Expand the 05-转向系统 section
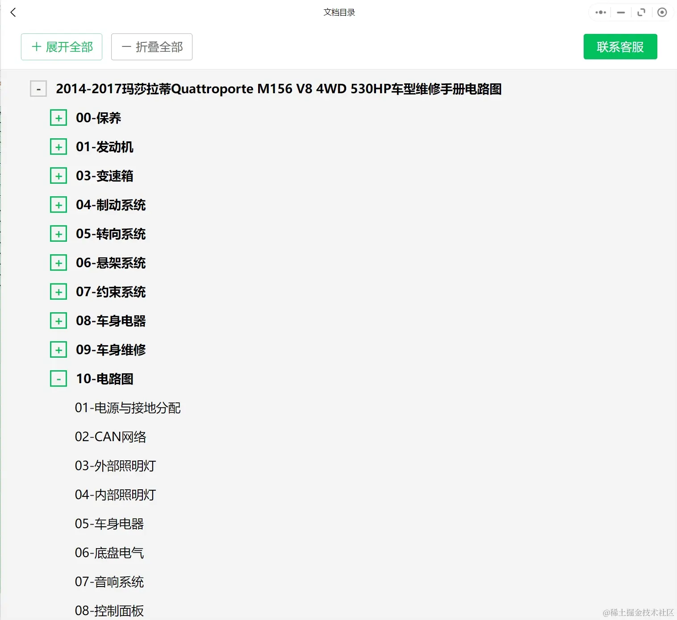This screenshot has height=620, width=677. coord(59,234)
